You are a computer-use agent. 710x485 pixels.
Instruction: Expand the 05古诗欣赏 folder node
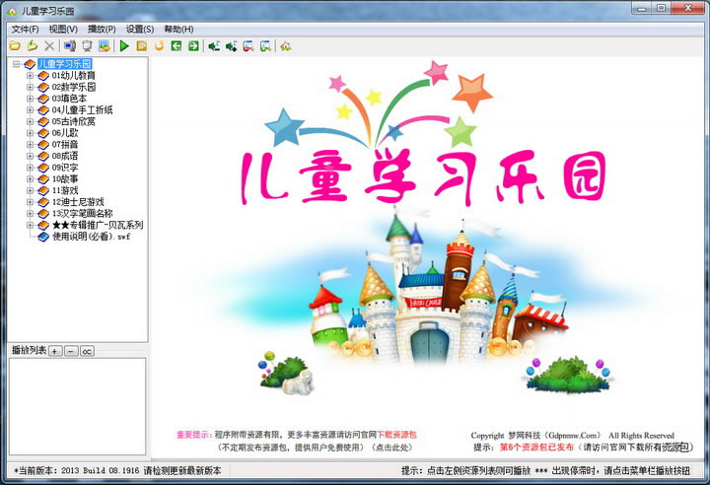(x=30, y=121)
